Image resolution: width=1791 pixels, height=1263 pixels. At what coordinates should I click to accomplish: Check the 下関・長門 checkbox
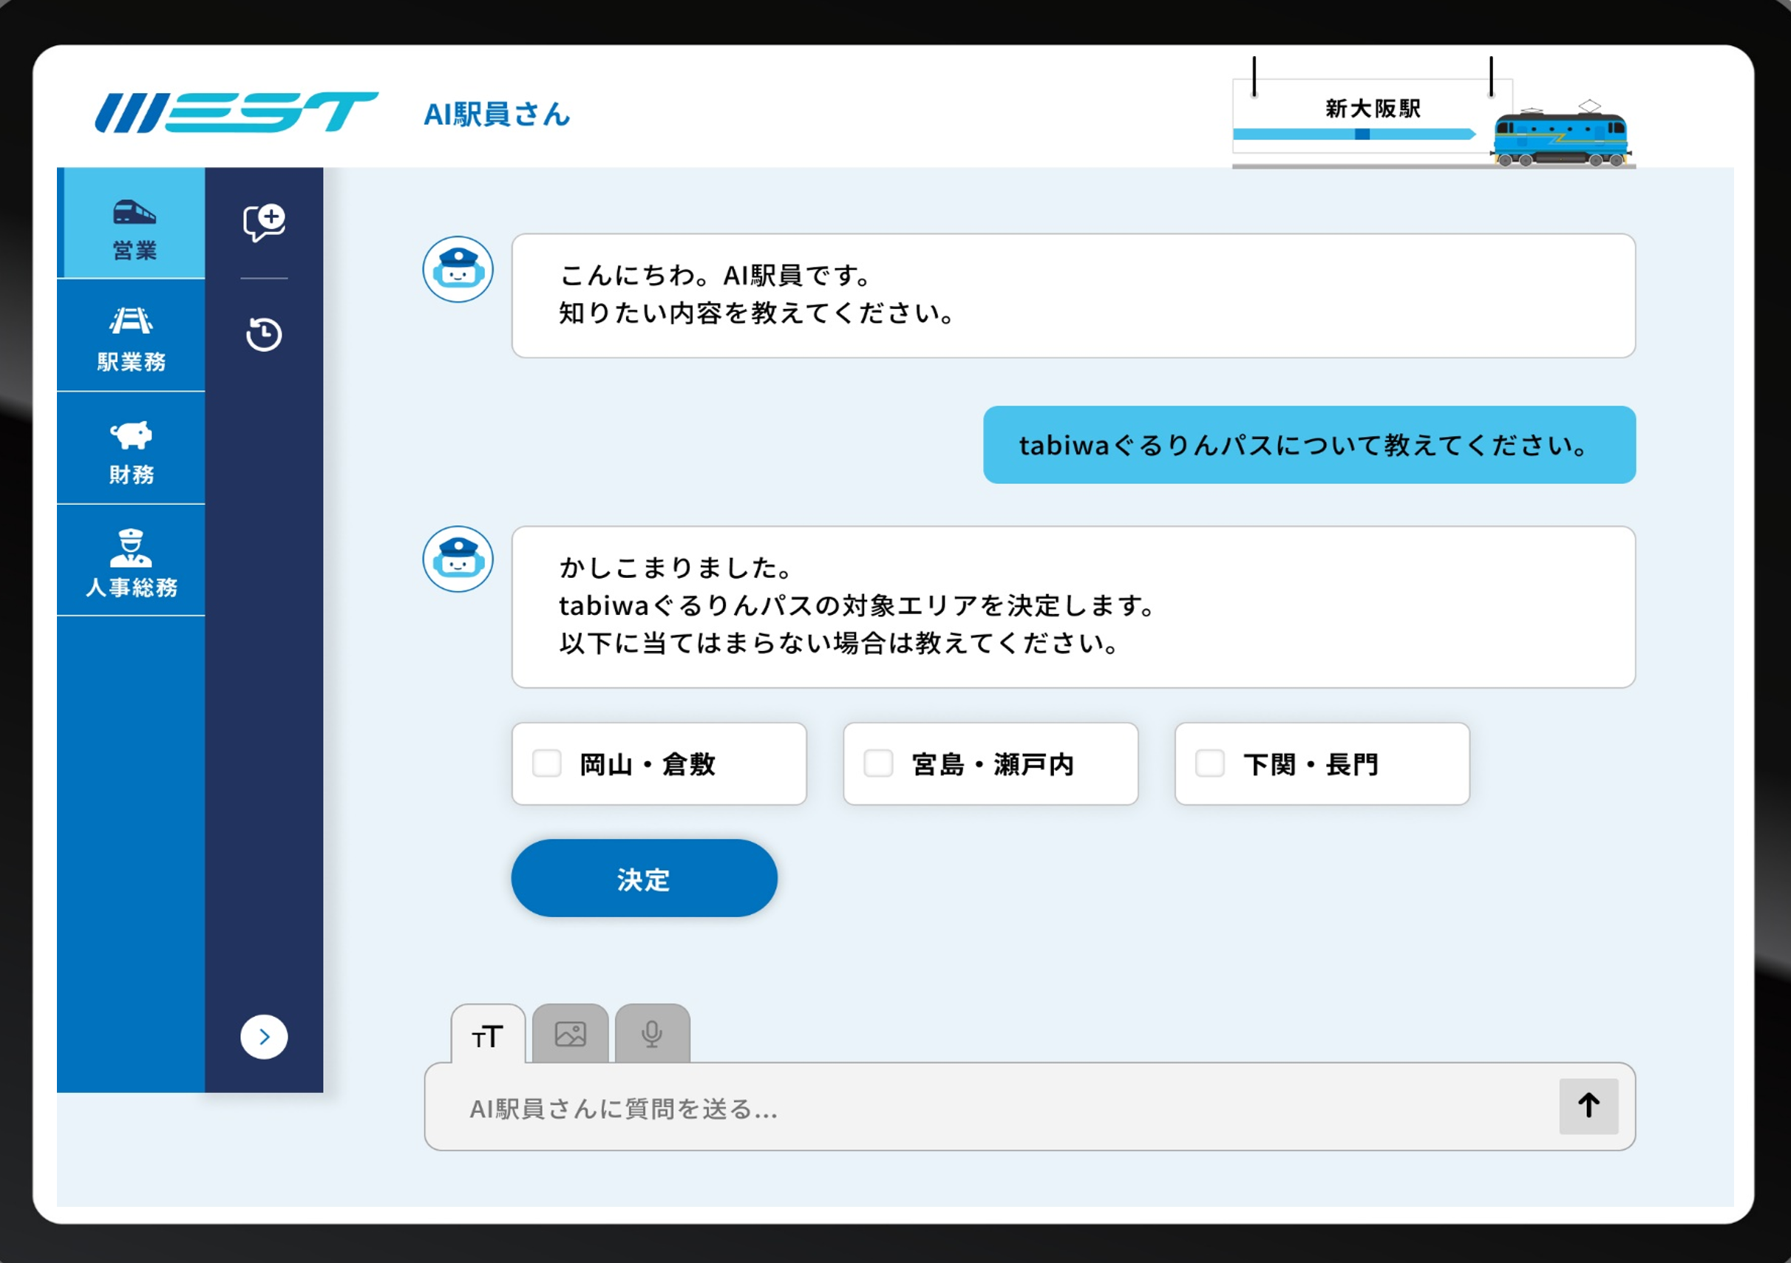[1210, 763]
